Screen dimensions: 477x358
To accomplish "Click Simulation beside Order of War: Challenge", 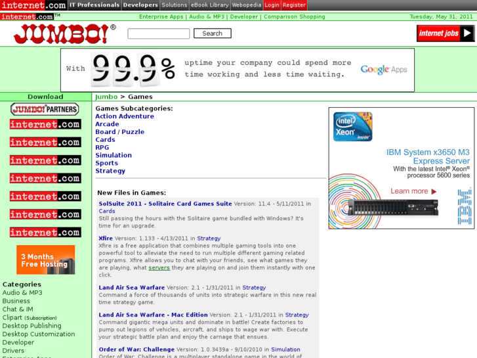I will pyautogui.click(x=285, y=349).
